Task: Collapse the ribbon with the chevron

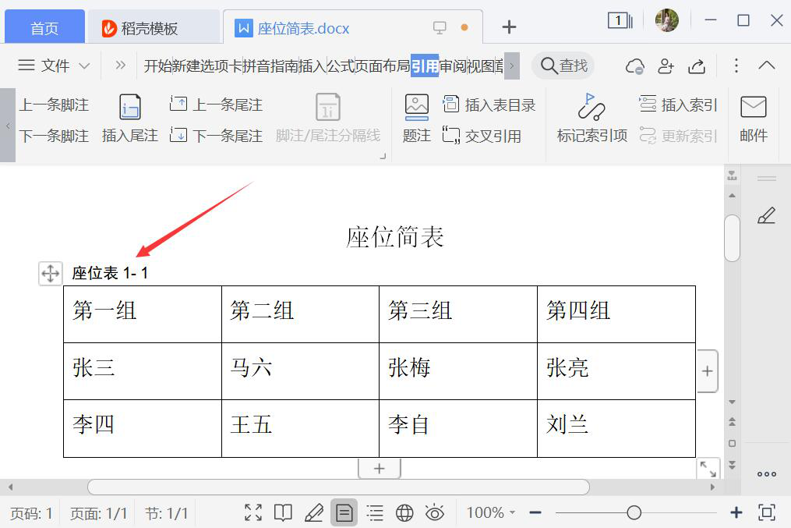Action: click(767, 66)
